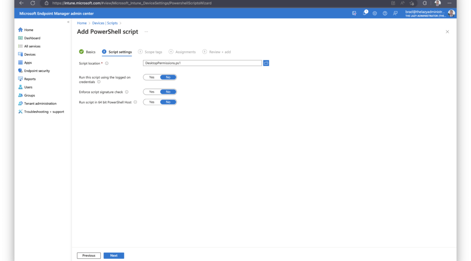The image size is (471, 261).
Task: Collapse the left navigation with double chevron
Action: 68,22
